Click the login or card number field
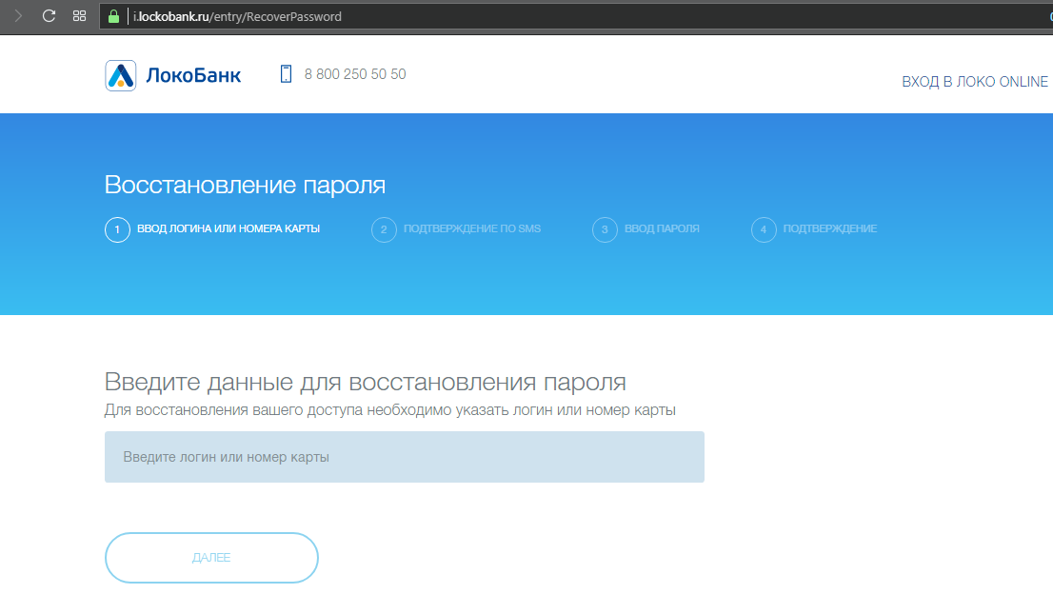 [404, 457]
